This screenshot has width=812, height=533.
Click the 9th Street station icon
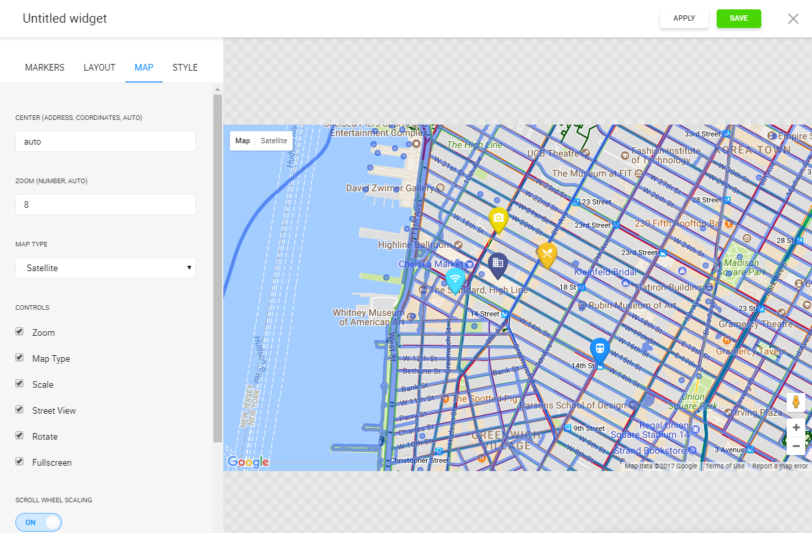(568, 428)
